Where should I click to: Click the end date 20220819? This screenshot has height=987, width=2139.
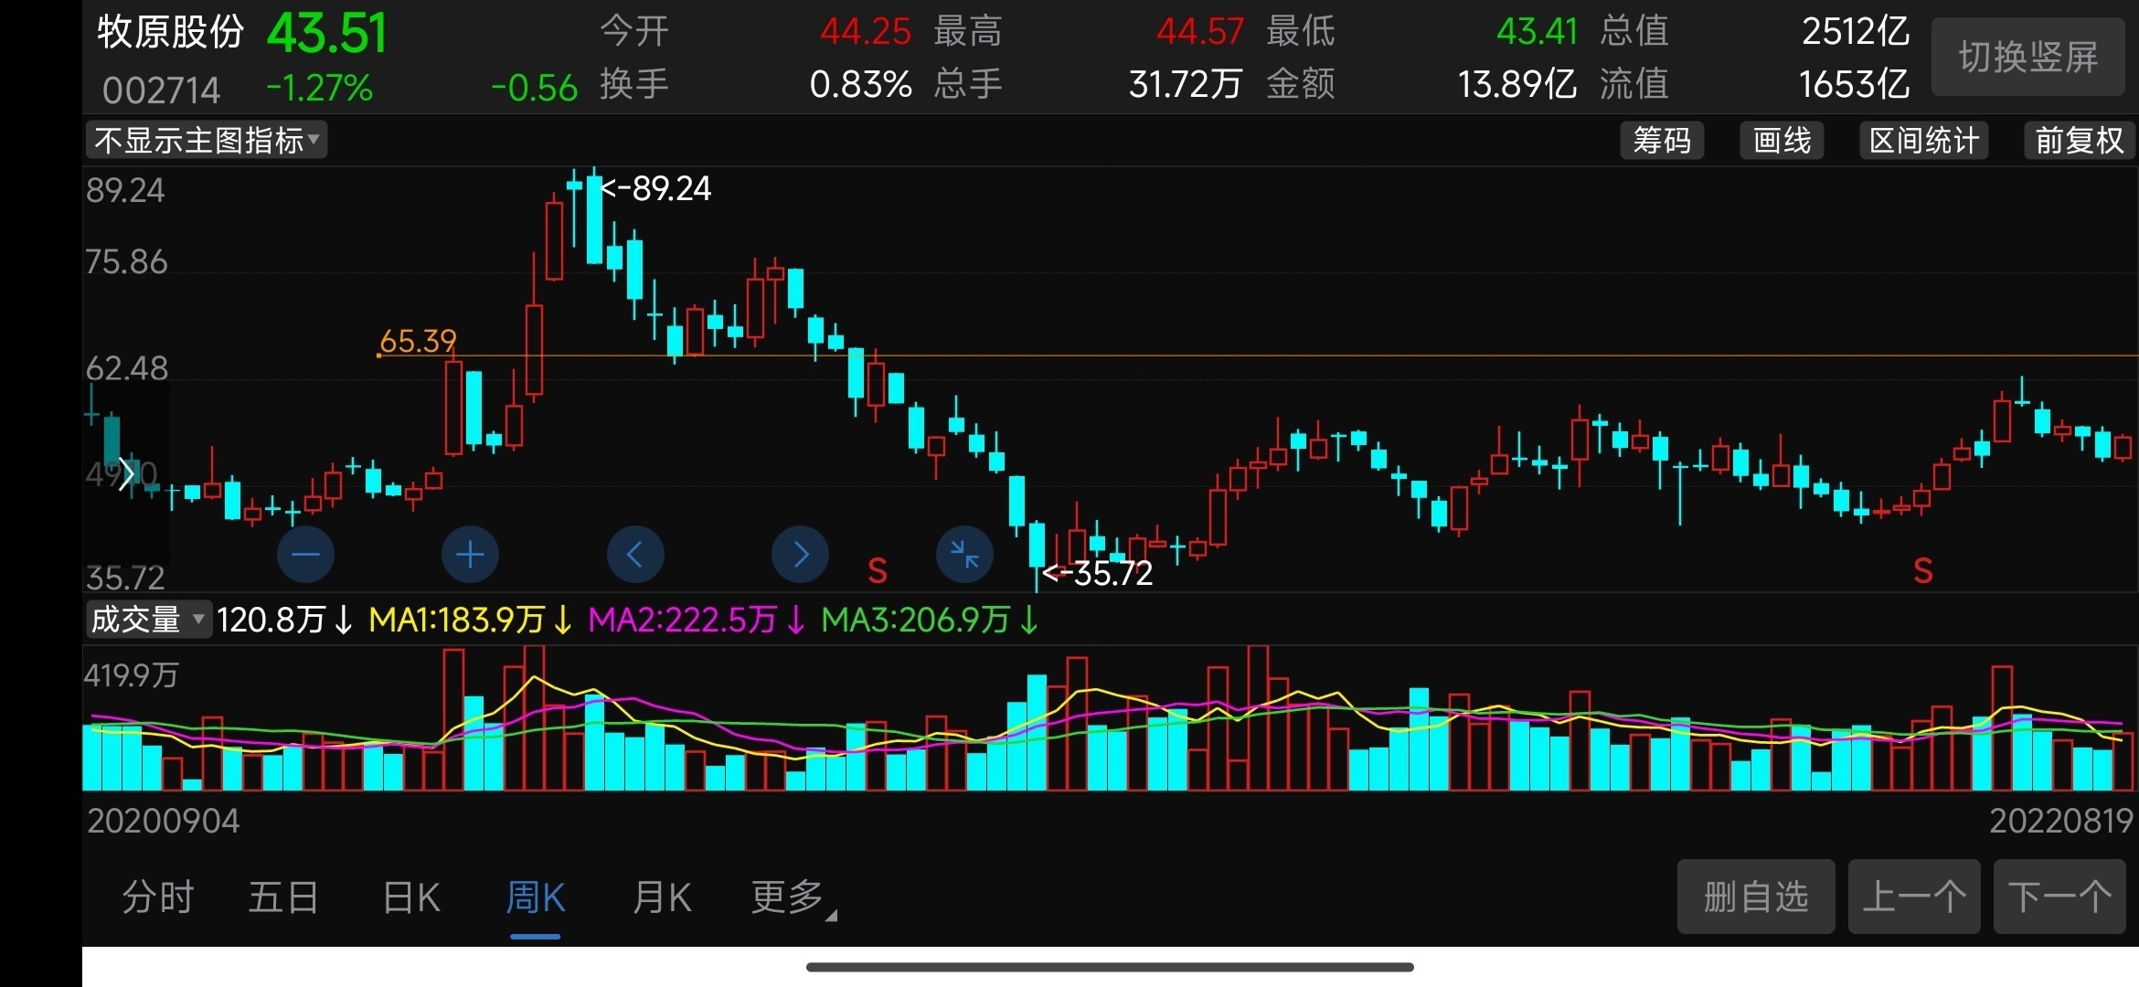tap(2061, 821)
